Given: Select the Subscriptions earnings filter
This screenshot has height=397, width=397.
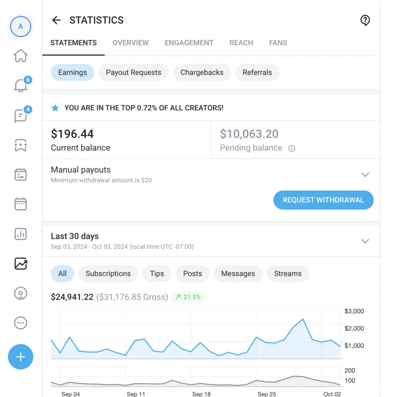Looking at the screenshot, I should 108,273.
